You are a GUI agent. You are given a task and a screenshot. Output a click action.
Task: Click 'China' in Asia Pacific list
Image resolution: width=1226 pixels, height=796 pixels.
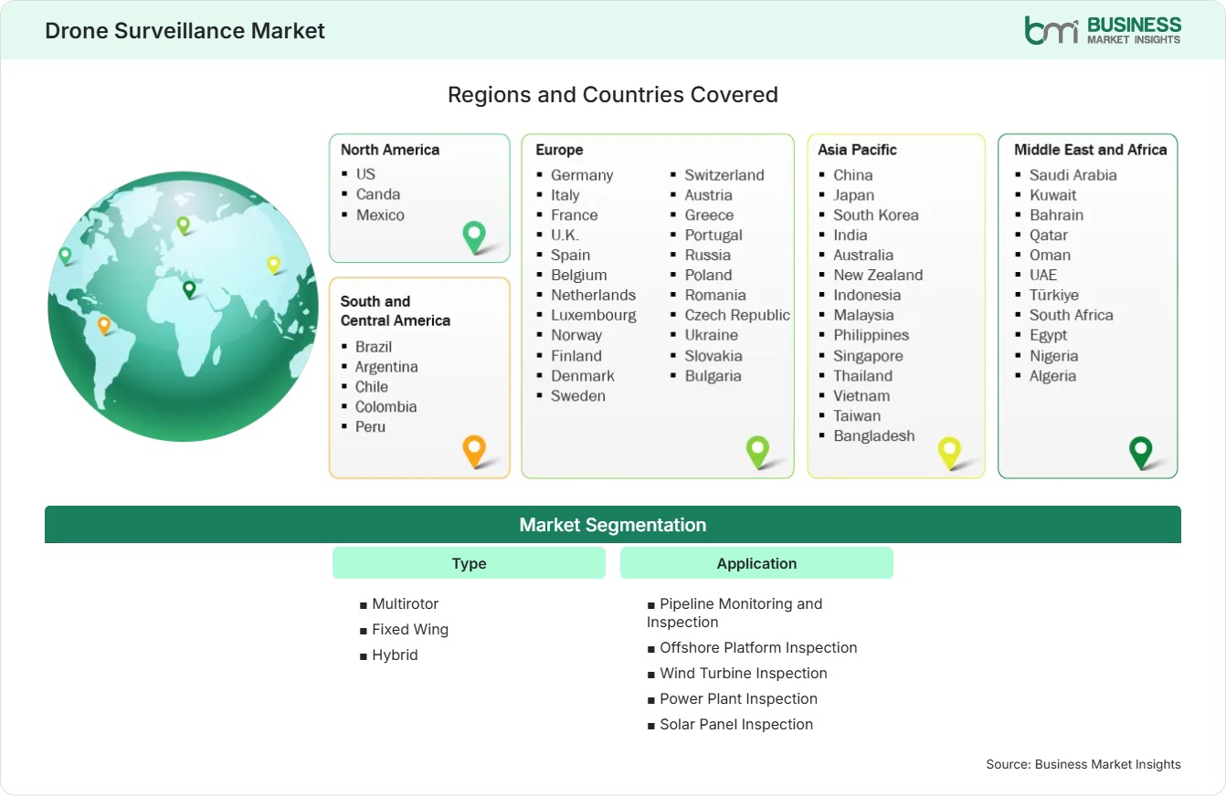click(853, 175)
